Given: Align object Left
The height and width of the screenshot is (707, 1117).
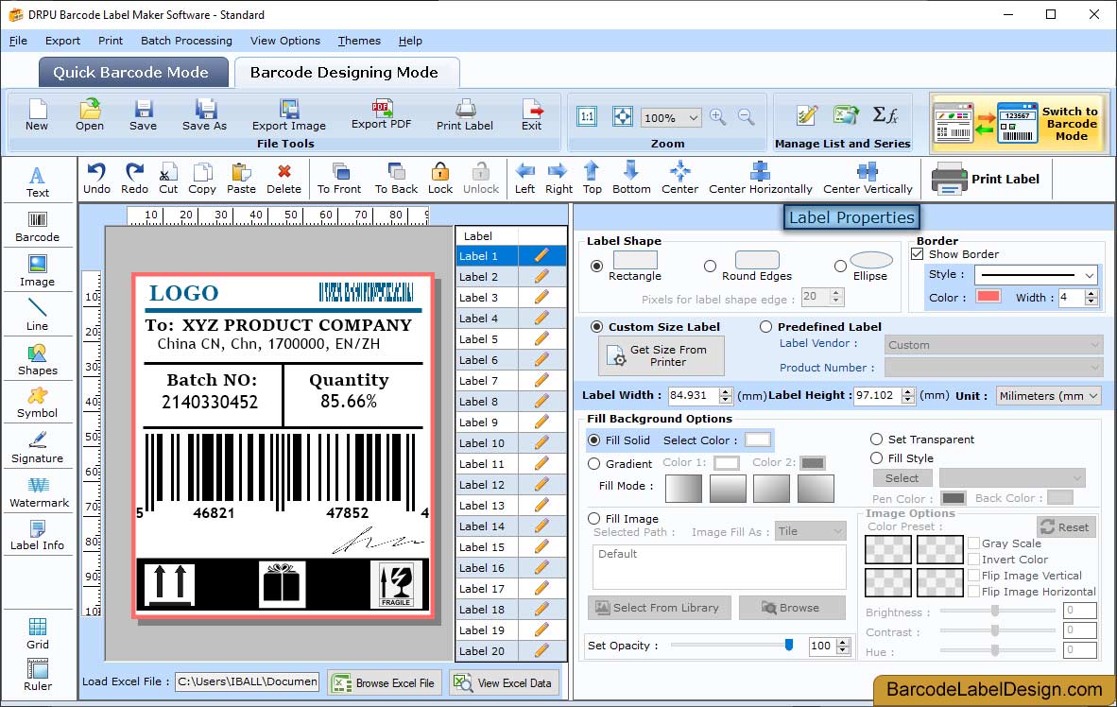Looking at the screenshot, I should coord(525,179).
